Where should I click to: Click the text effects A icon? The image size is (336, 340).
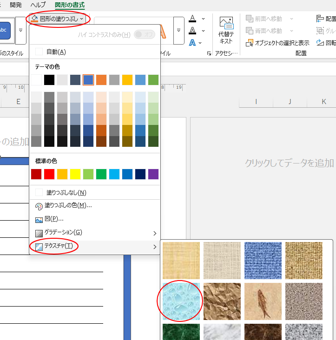[x=192, y=43]
